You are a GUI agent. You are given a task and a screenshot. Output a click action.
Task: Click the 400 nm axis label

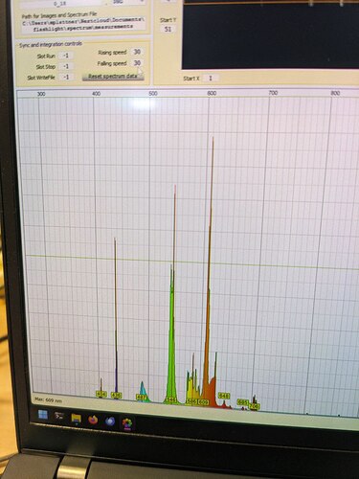[x=96, y=94]
